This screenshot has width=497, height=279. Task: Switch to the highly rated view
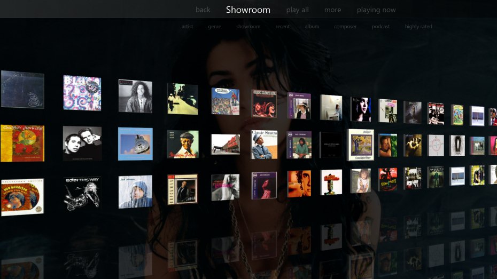[418, 27]
